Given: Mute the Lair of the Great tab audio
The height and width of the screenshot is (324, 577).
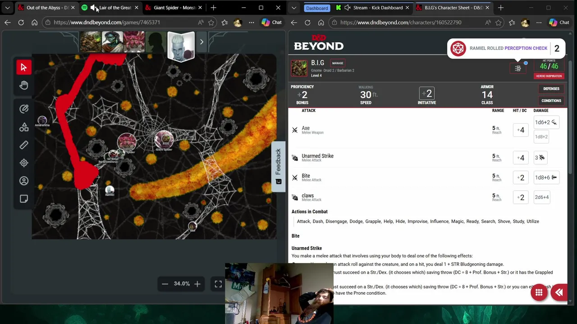Looking at the screenshot, I should [x=93, y=8].
